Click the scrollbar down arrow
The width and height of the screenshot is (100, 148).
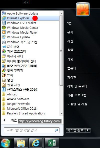[x=61, y=113]
